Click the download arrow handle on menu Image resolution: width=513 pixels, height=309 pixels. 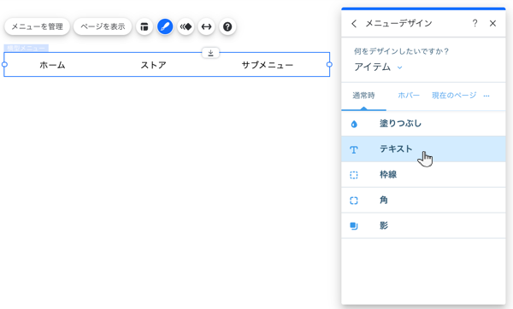(210, 53)
